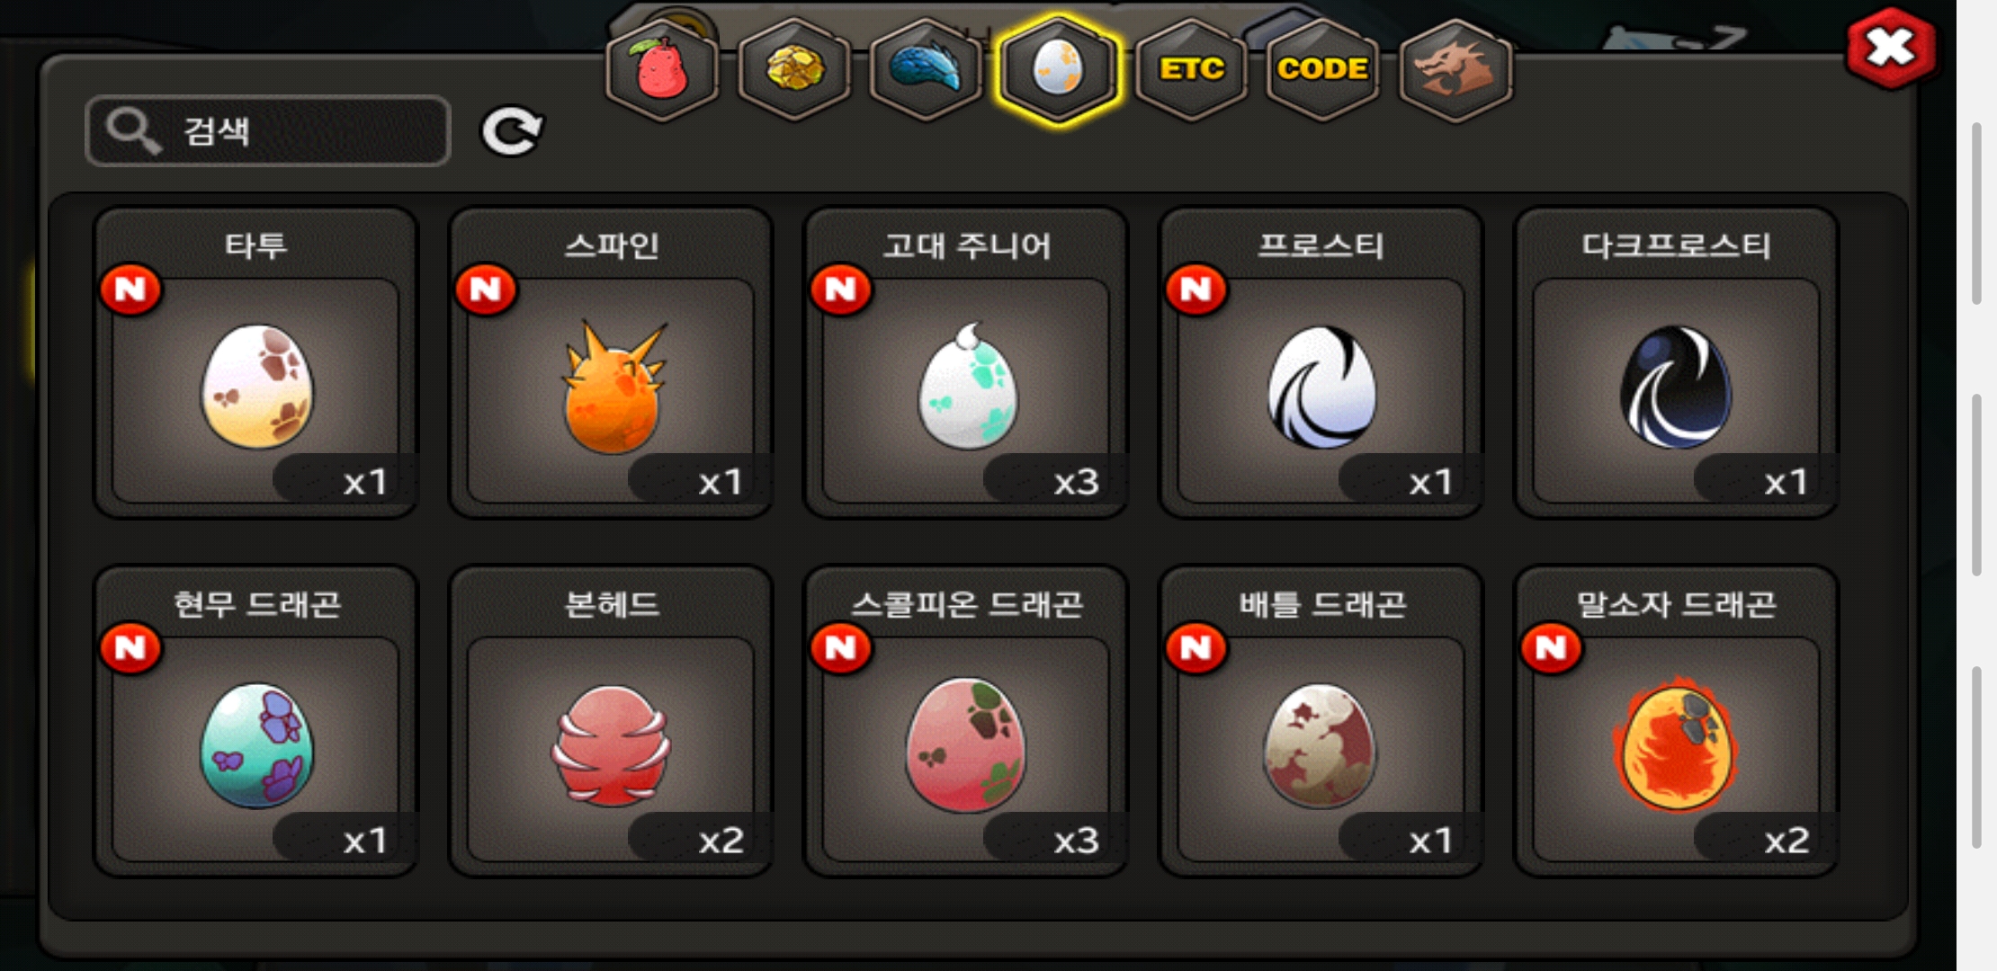The image size is (1997, 971).
Task: Click the refresh arrow icon
Action: pos(511,131)
